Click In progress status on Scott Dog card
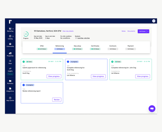 click(74, 62)
